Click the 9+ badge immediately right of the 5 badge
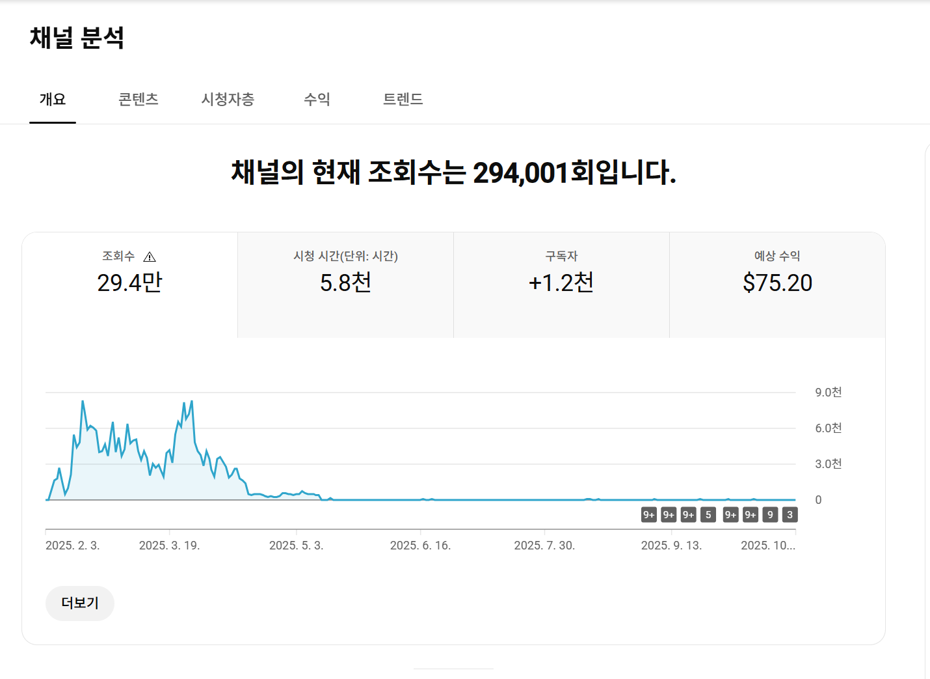Image resolution: width=930 pixels, height=679 pixels. pos(730,515)
